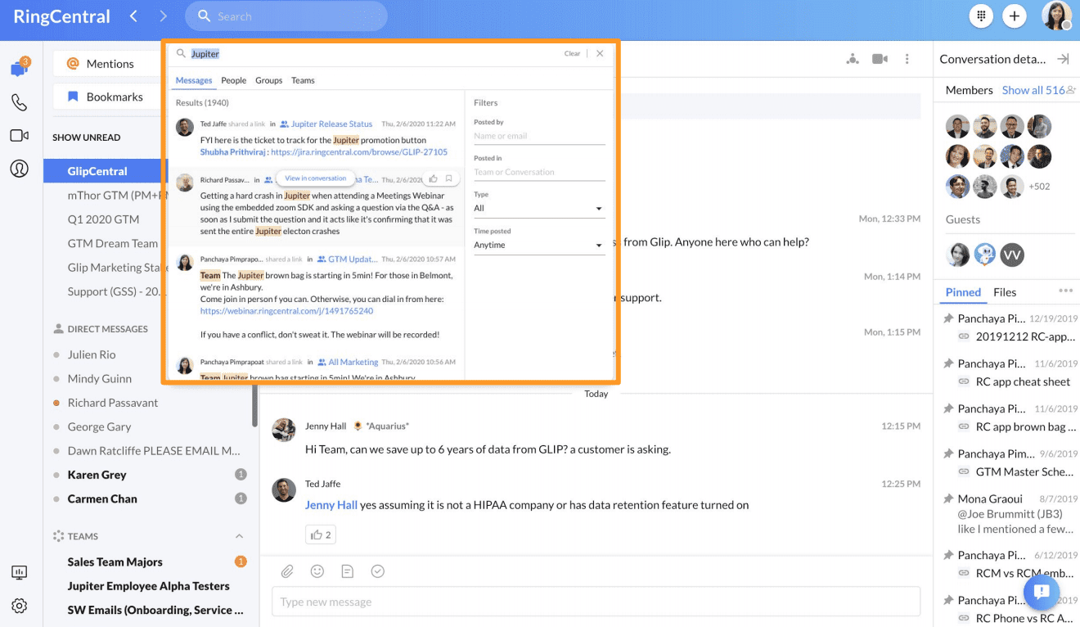1080x627 pixels.
Task: Click the plus New action button
Action: coord(1015,16)
